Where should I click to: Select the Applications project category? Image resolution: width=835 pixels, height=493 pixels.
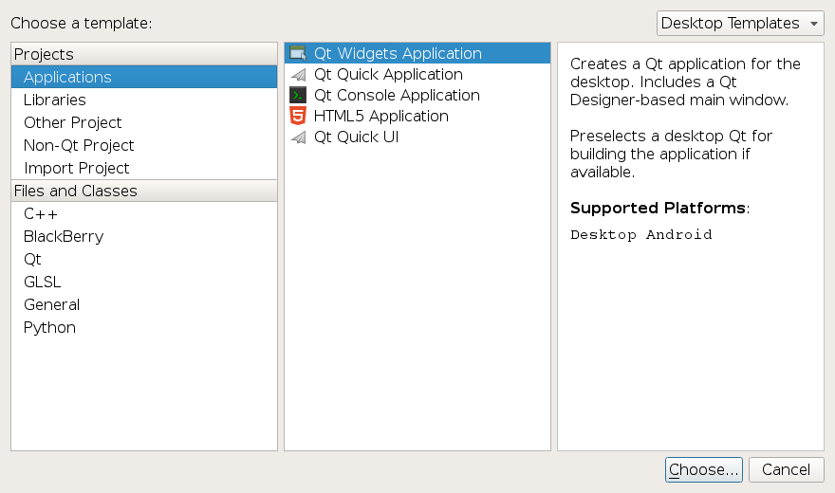(x=144, y=77)
